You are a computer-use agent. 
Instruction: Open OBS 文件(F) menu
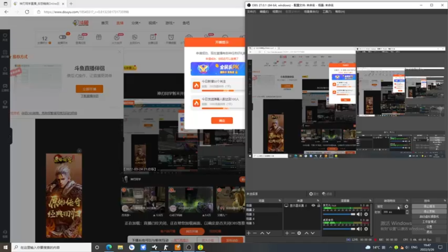coord(251,12)
